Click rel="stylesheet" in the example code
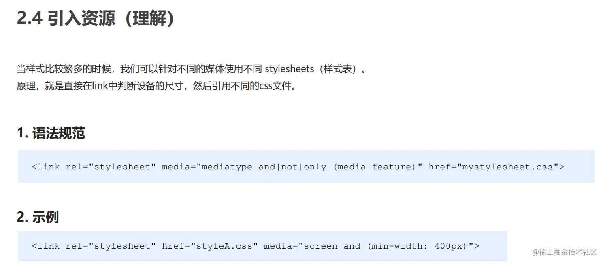This screenshot has height=264, width=605. point(111,246)
